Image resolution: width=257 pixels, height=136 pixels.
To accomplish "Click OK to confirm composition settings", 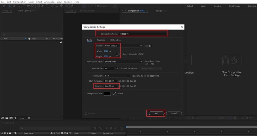I will tap(156, 113).
